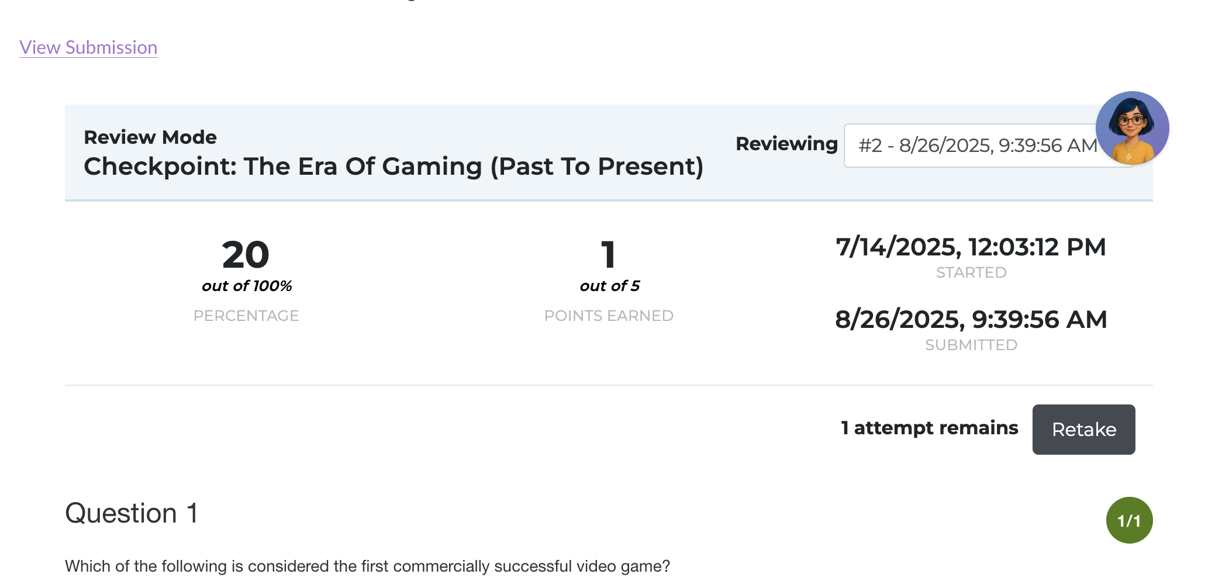Select the Question 1 heading
Viewport: 1222px width, 588px height.
click(x=132, y=513)
